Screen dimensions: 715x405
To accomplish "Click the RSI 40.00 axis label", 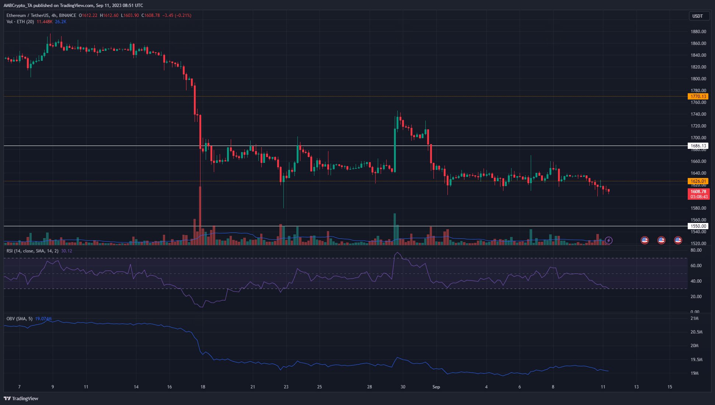I will (x=696, y=281).
